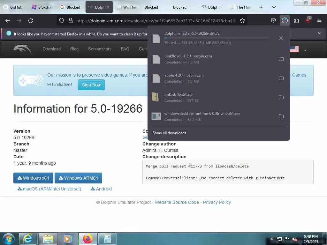This screenshot has height=245, width=327.
Task: Open the Privacy Policy link
Action: [x=217, y=202]
